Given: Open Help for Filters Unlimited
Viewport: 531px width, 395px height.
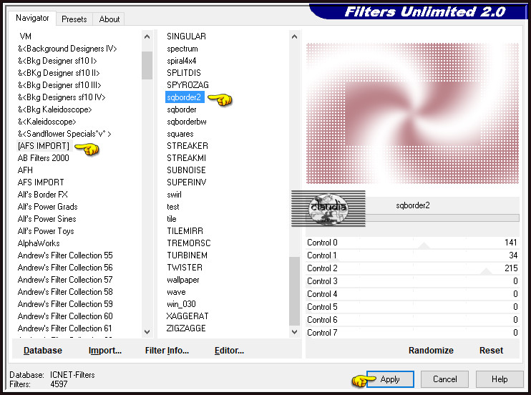Looking at the screenshot, I should pos(500,379).
